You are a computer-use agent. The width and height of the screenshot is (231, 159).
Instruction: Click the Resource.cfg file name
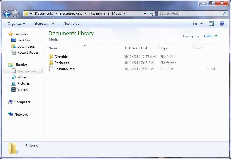(x=65, y=69)
